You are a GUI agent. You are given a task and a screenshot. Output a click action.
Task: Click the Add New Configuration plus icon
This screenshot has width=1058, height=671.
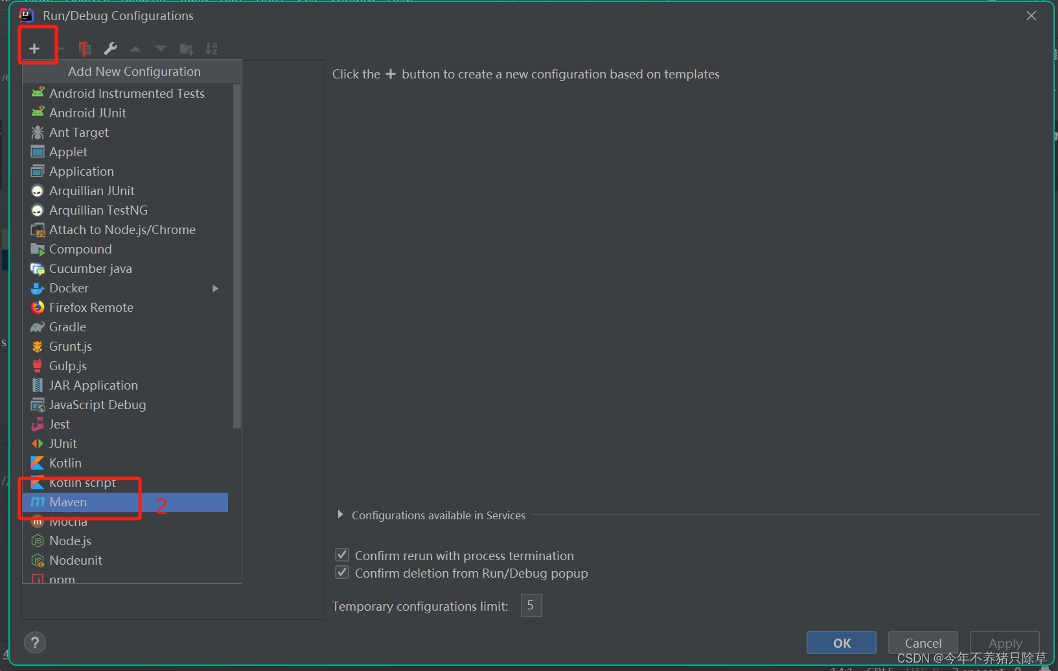[34, 49]
